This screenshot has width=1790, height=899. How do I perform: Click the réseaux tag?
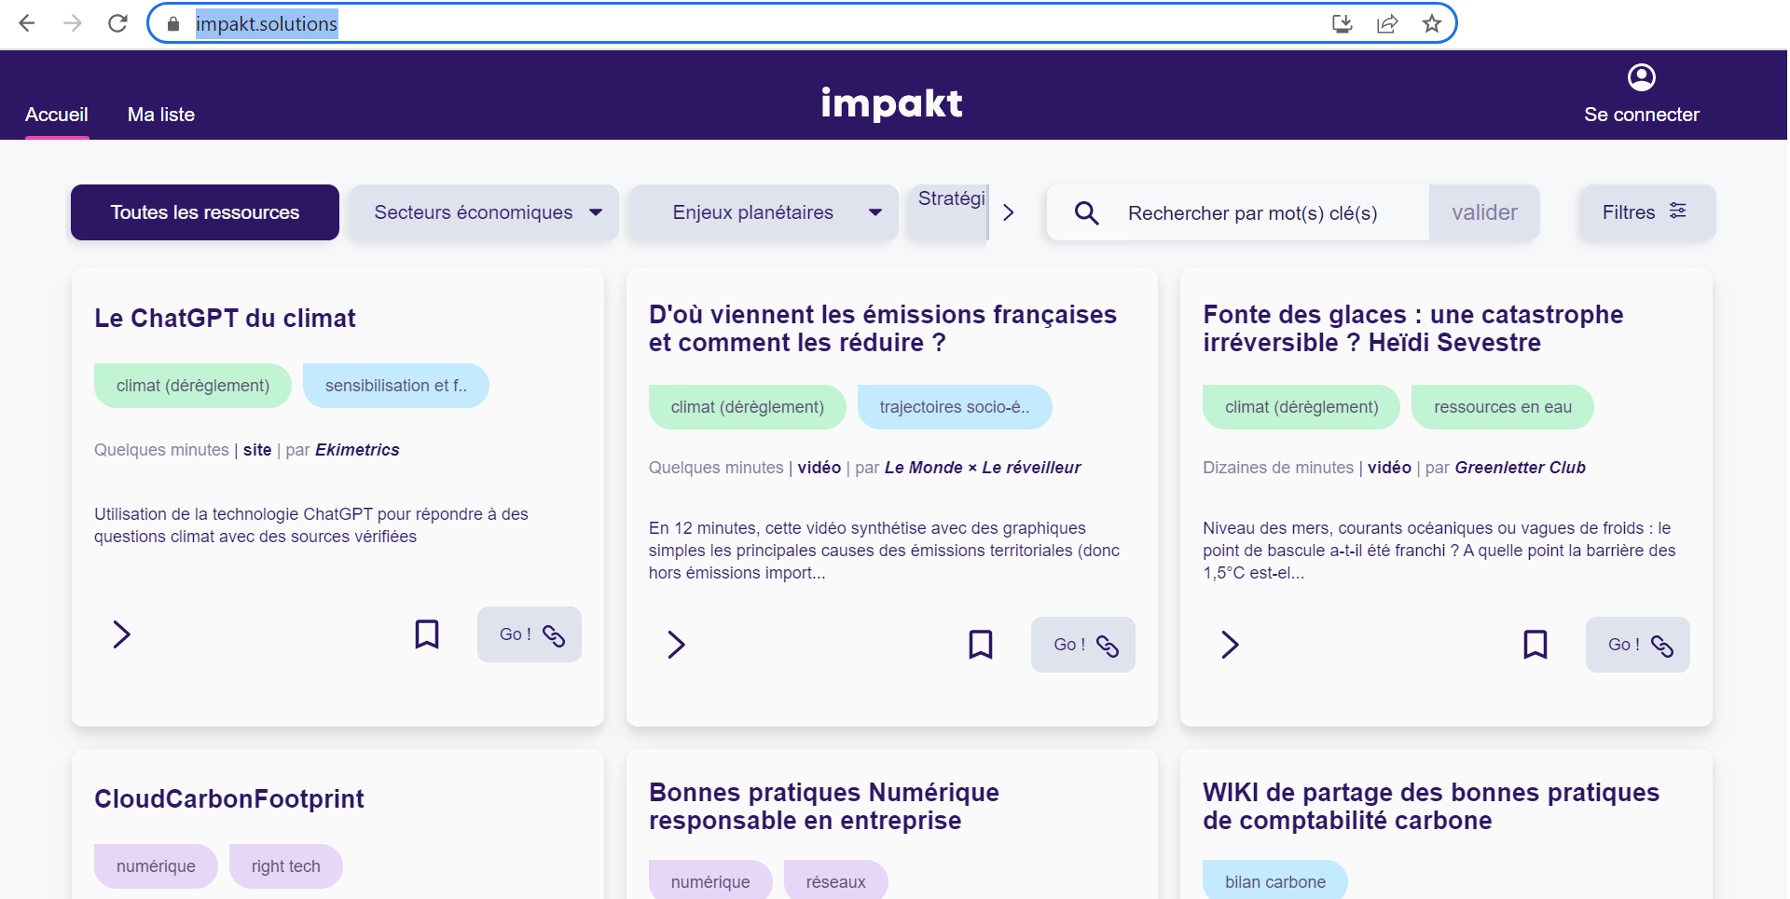(836, 881)
